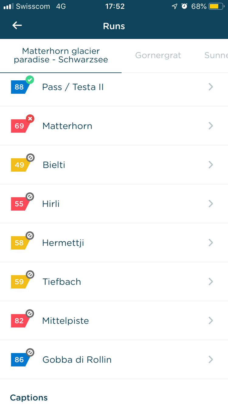Switch to the Gornergrat tab

(158, 55)
